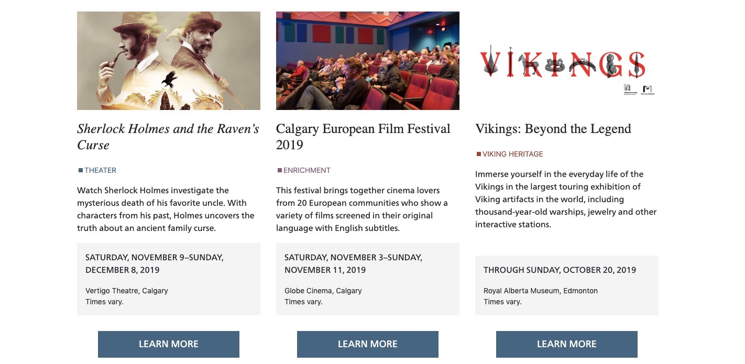Open the Sherlock Holmes event image
The image size is (745, 364).
[169, 61]
